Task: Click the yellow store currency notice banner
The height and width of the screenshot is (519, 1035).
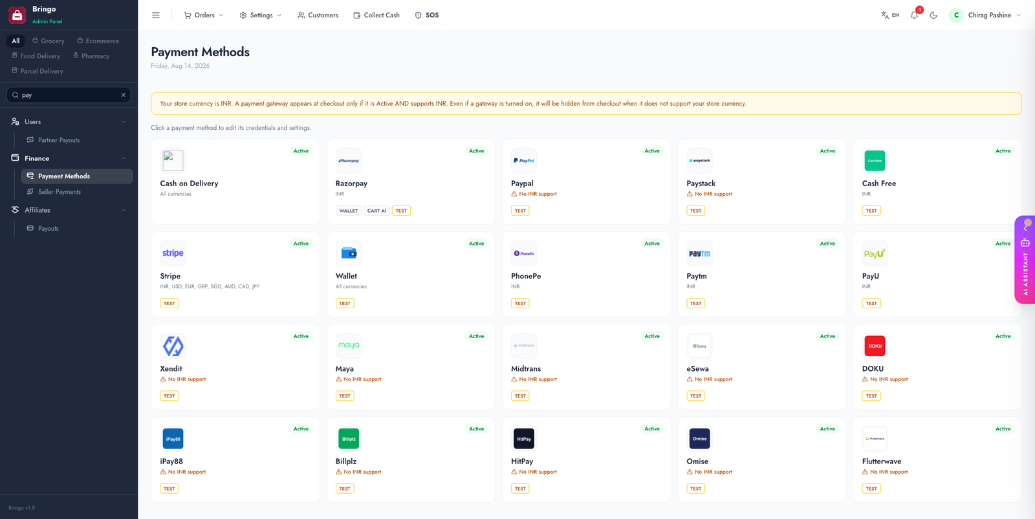Action: click(x=586, y=103)
